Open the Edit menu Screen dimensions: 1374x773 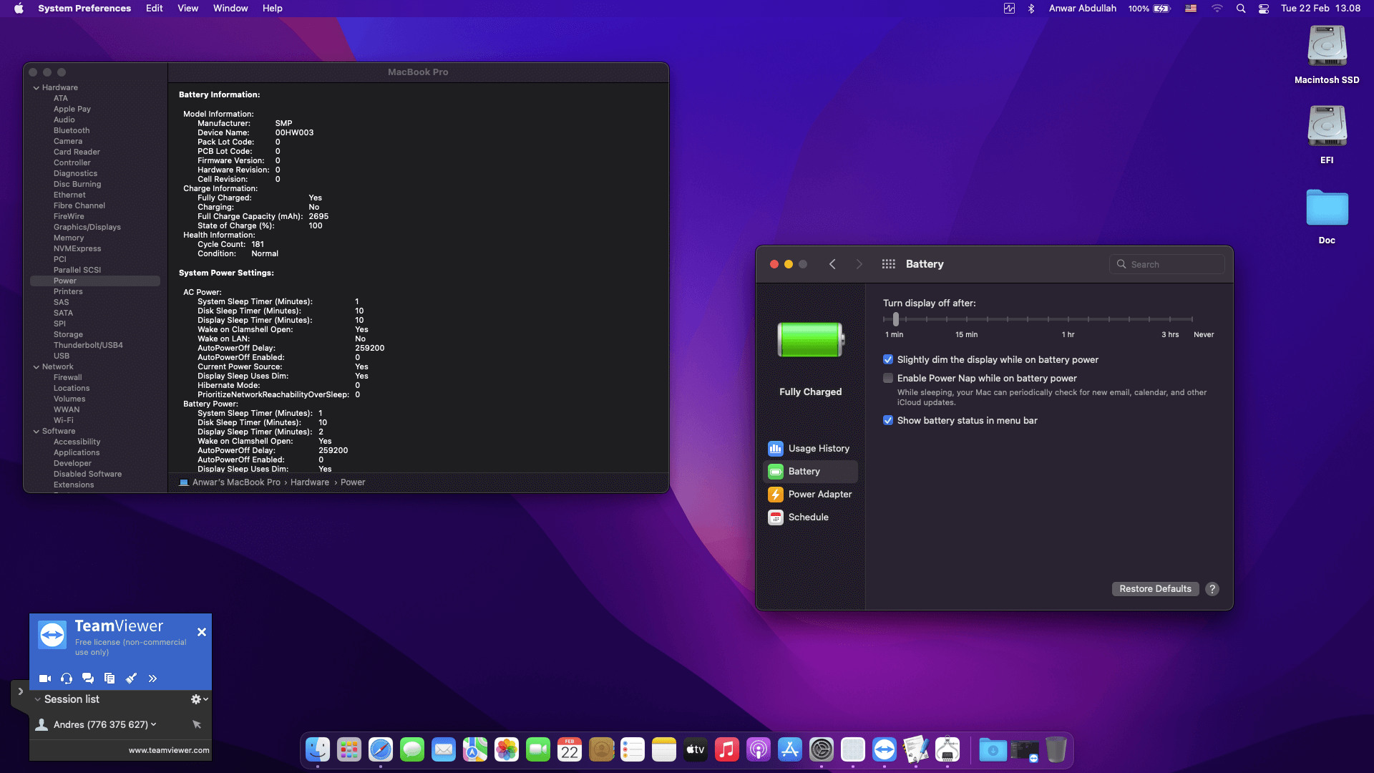(154, 9)
